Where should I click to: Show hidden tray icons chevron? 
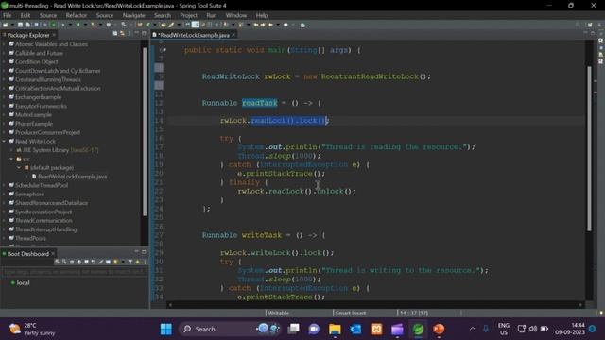tap(473, 329)
